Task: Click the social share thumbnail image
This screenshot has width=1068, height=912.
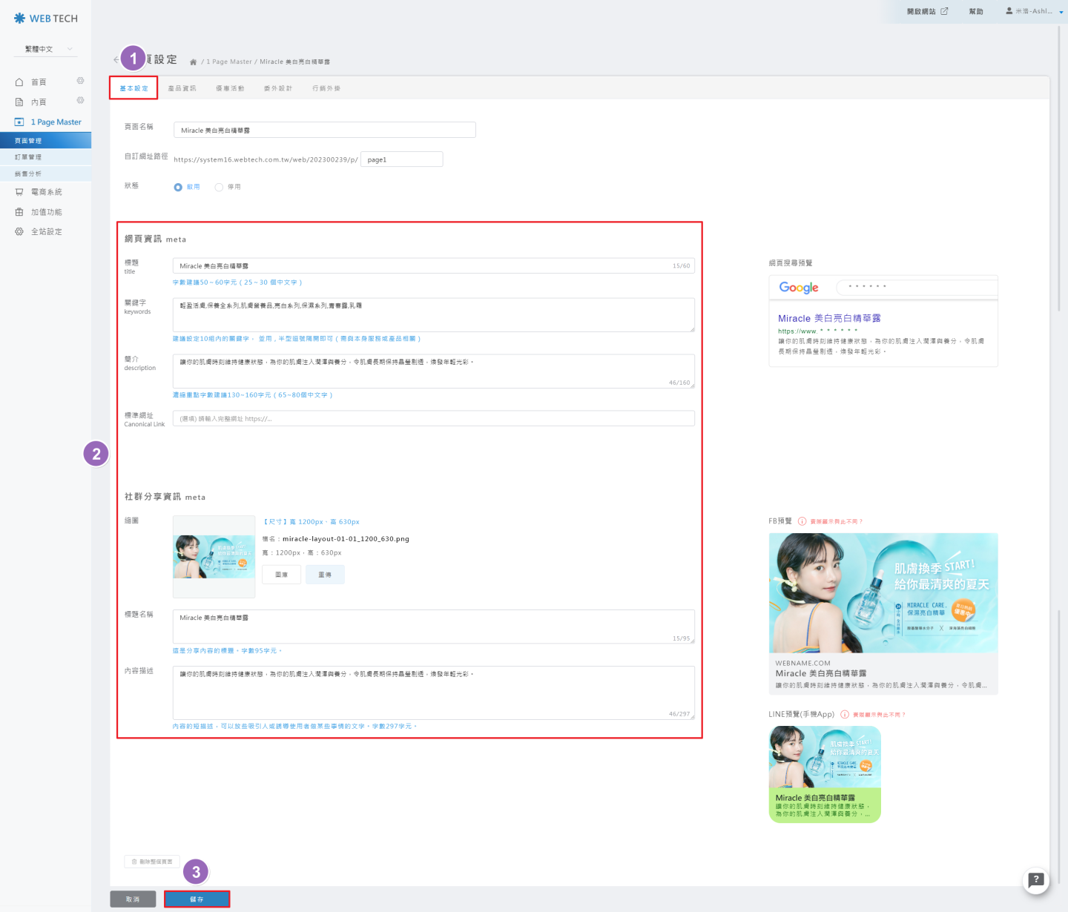Action: [x=214, y=557]
